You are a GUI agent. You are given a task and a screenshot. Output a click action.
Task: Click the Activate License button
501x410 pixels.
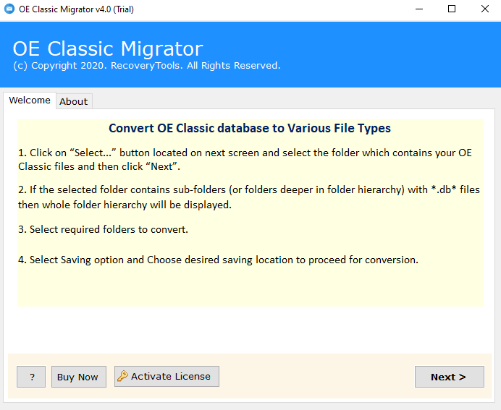(167, 377)
